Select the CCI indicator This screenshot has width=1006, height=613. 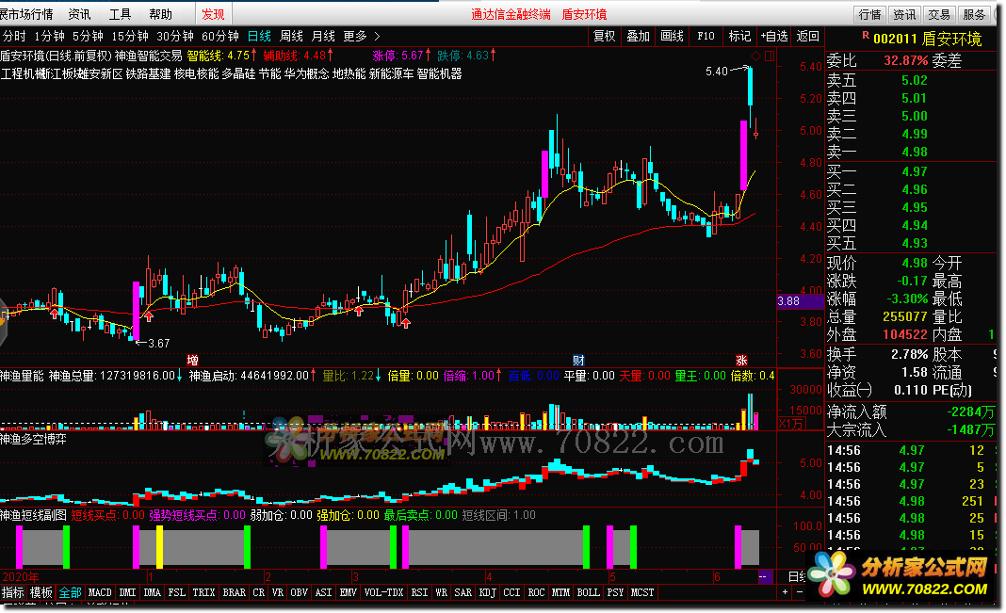point(512,592)
